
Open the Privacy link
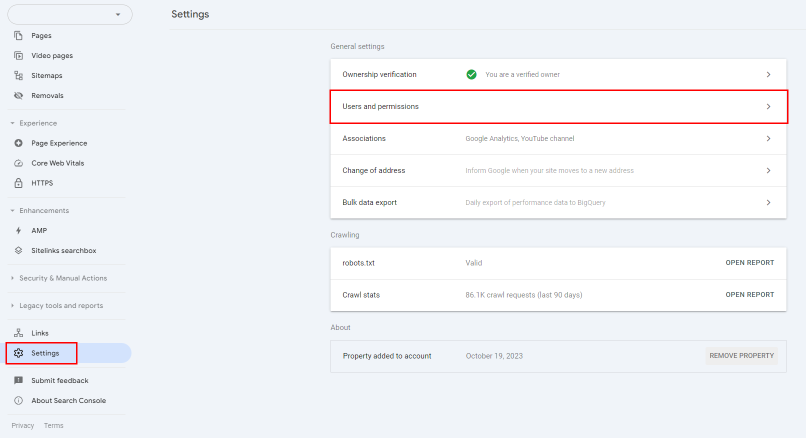pyautogui.click(x=23, y=425)
